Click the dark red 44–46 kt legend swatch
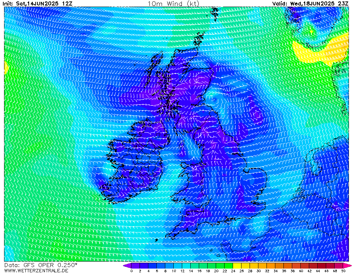Viewport: 353px width, 273px height. (x=322, y=266)
